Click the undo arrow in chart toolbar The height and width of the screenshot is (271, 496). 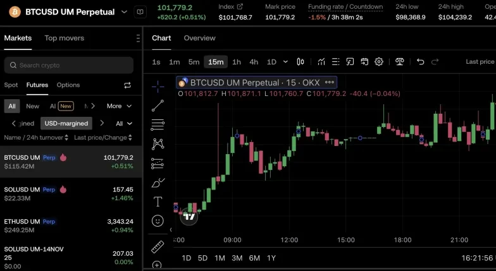tap(421, 62)
